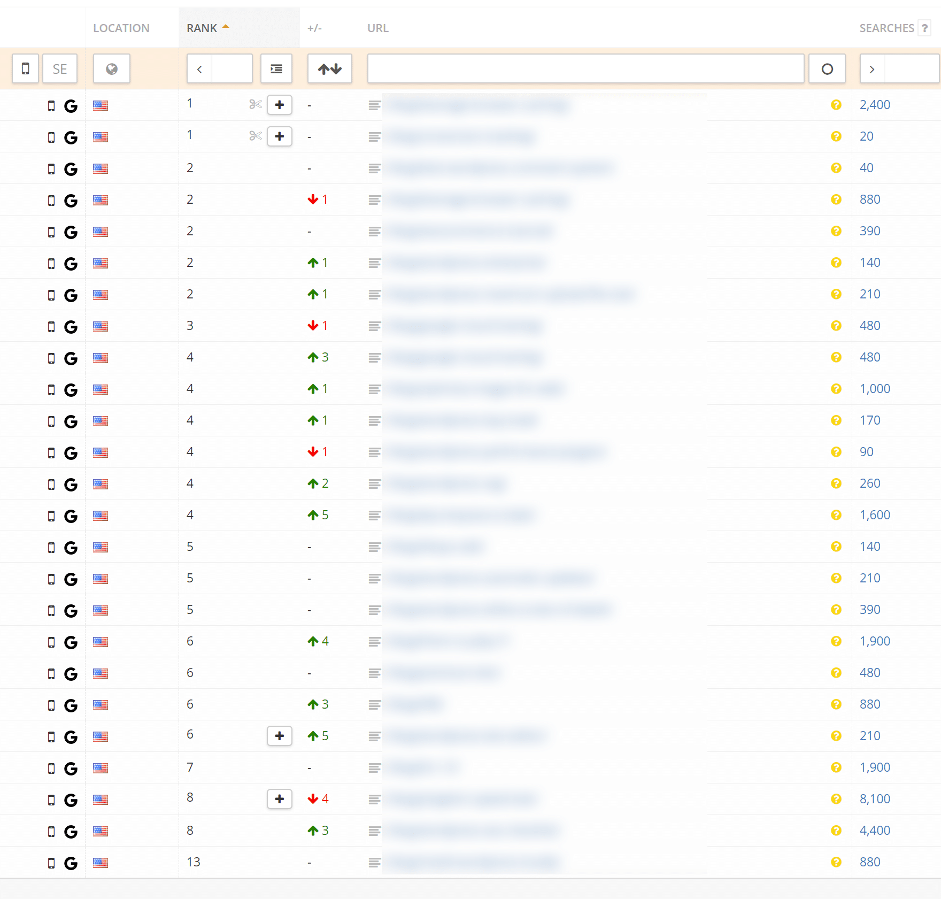This screenshot has width=941, height=899.
Task: Click the less-than chevron in the rank filter
Action: (x=199, y=68)
